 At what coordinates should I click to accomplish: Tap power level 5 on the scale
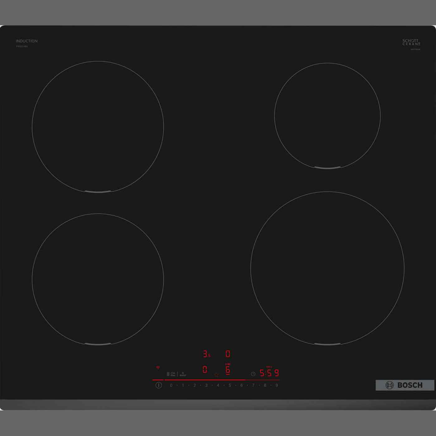pyautogui.click(x=230, y=386)
